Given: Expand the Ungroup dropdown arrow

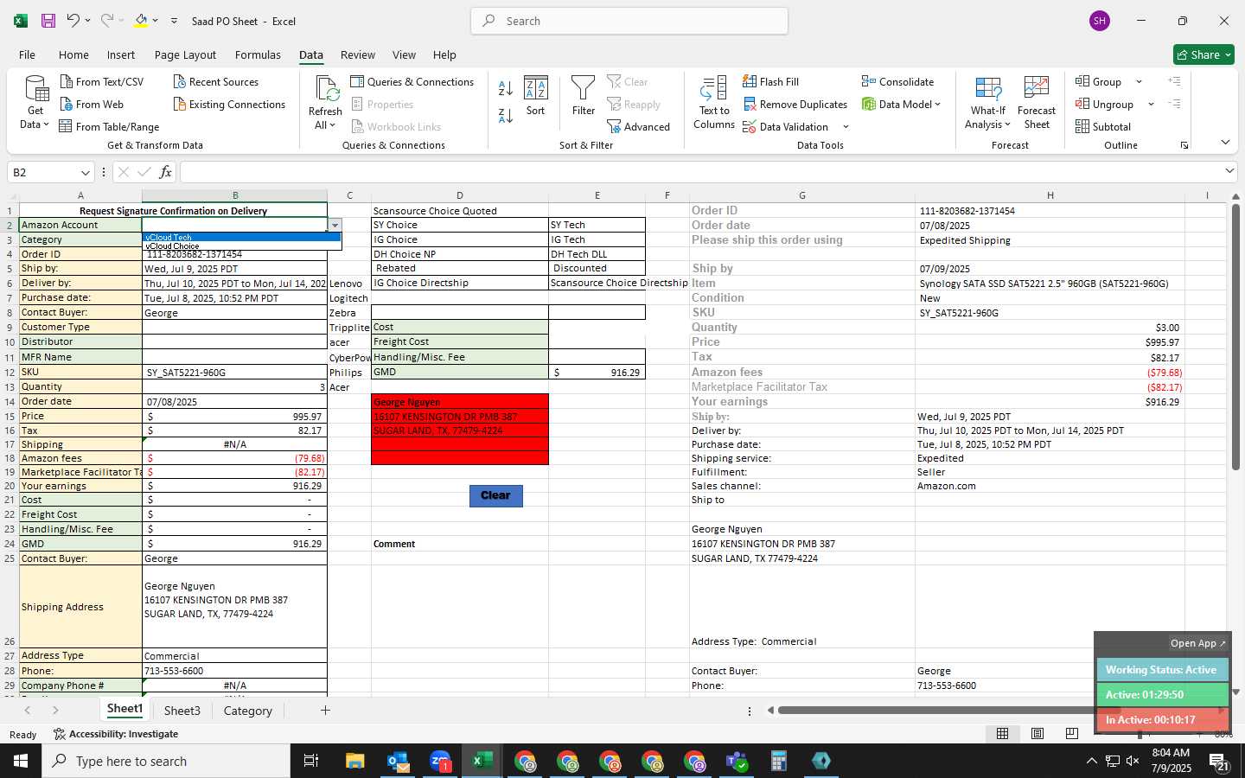Looking at the screenshot, I should (x=1151, y=104).
